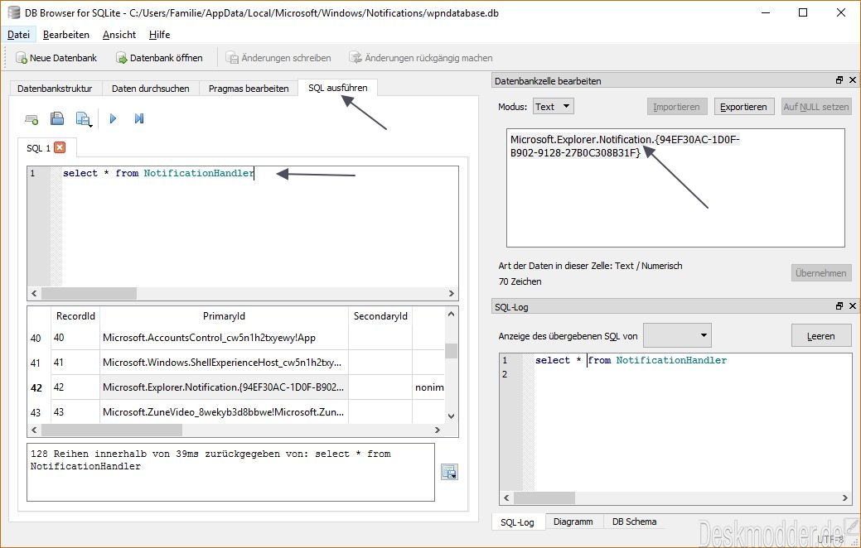861x548 pixels.
Task: Click the SQL editor scroll right arrow
Action: (452, 294)
